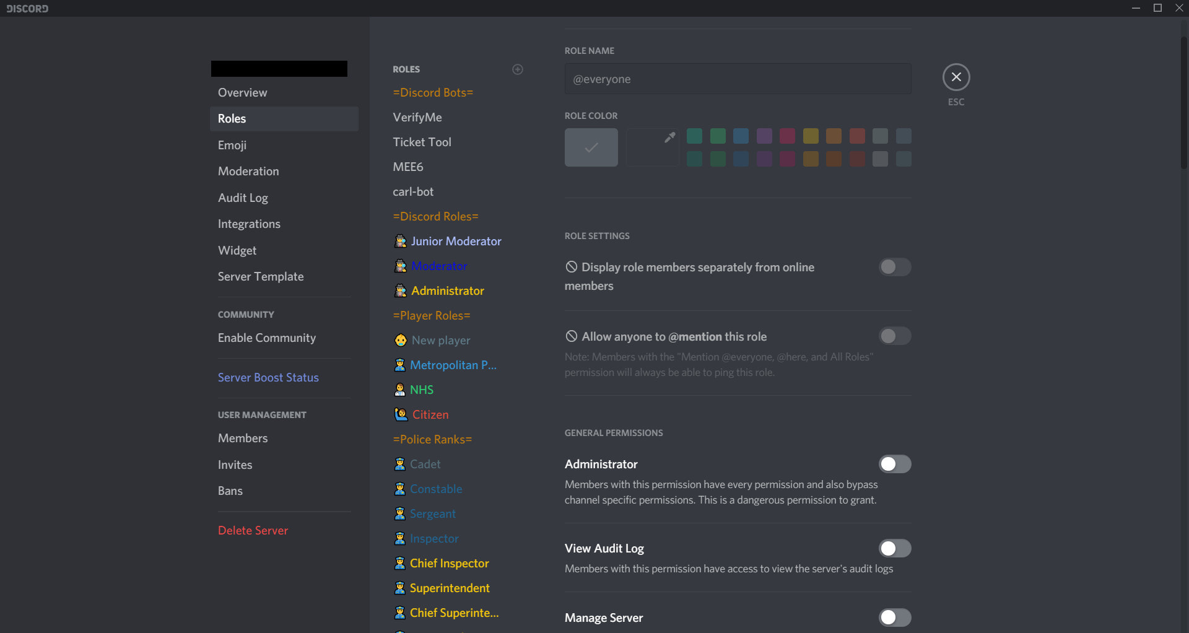Click the red Delete Server button

pyautogui.click(x=253, y=531)
